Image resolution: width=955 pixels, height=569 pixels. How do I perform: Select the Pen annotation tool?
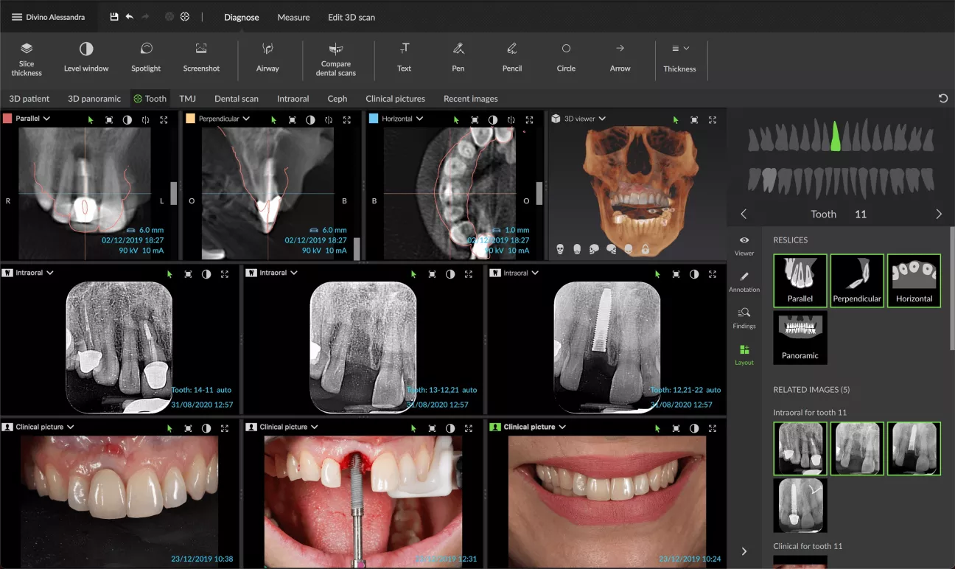coord(458,59)
